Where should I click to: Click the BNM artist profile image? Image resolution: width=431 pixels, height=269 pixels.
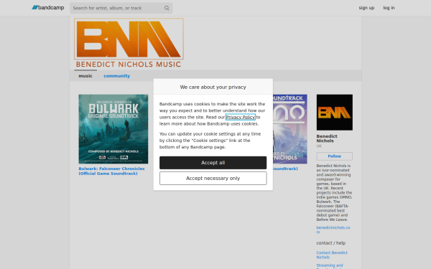[x=335, y=113]
